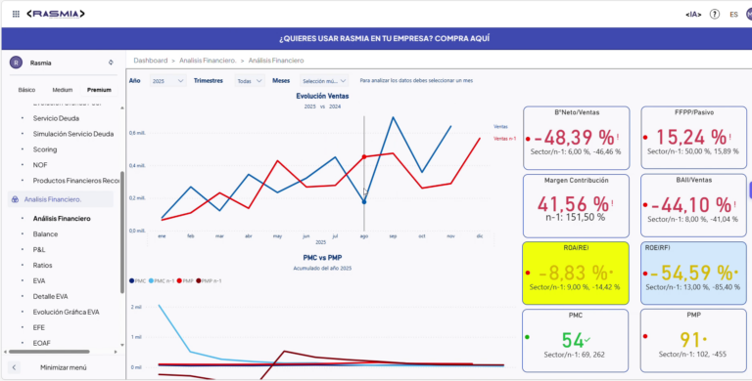
Task: Go to Dashboard breadcrumb
Action: [x=151, y=61]
